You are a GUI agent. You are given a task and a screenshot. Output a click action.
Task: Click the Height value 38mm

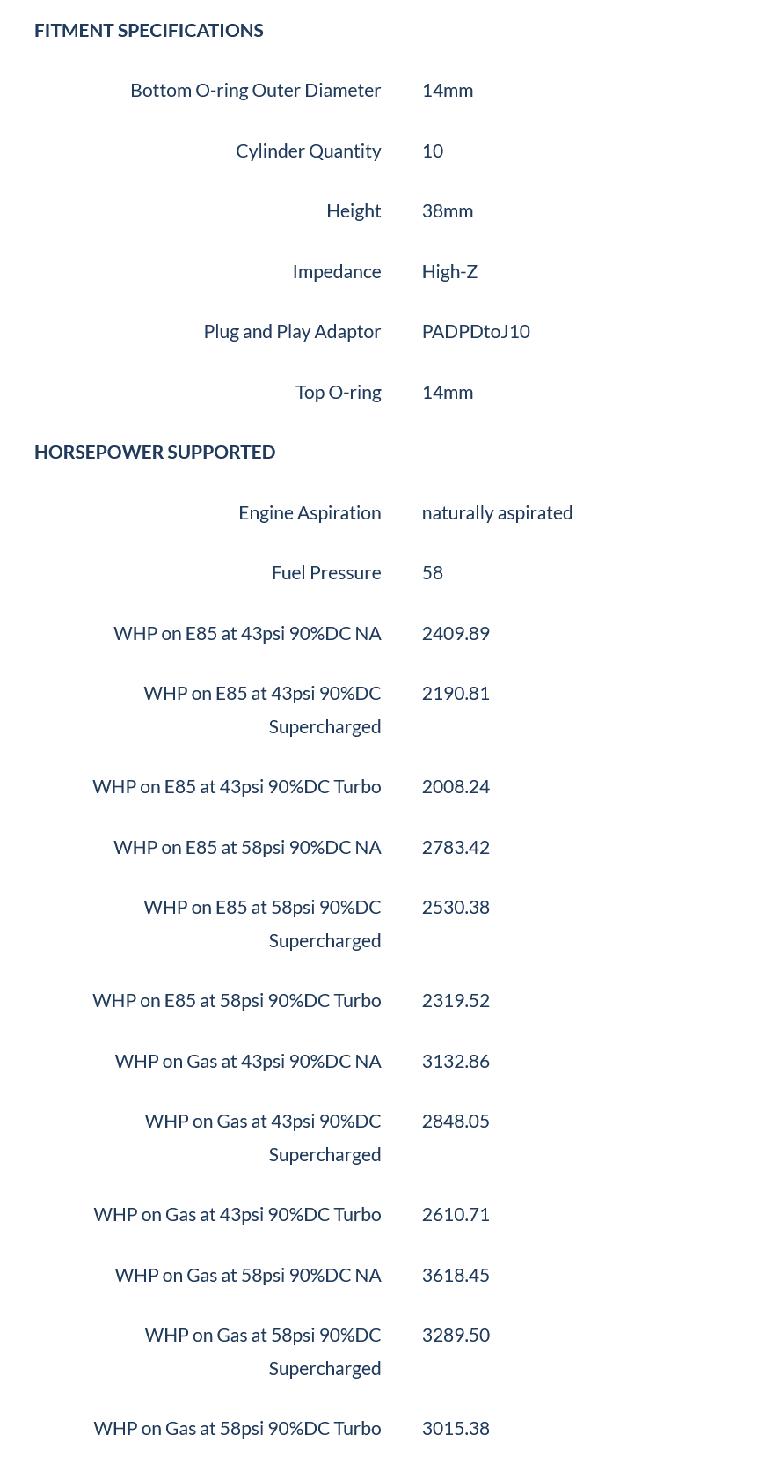tap(448, 211)
